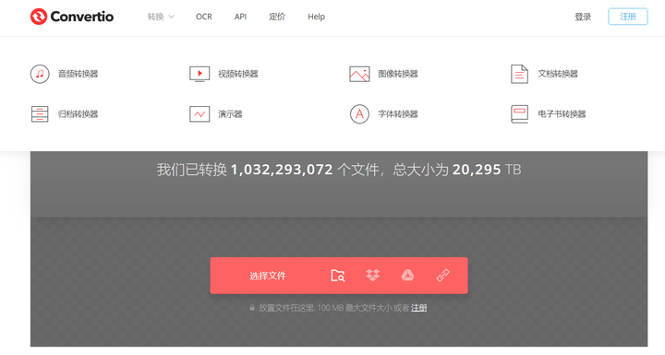The height and width of the screenshot is (355, 665).
Task: Open the ebook converter book icon
Action: pos(519,114)
